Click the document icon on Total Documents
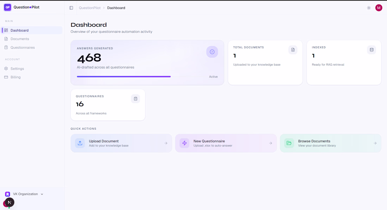This screenshot has width=387, height=210. point(293,50)
